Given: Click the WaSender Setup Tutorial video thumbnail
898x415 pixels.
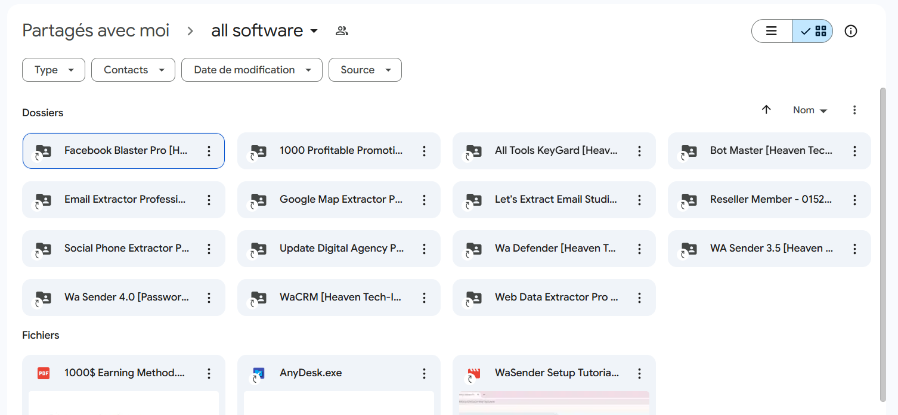Looking at the screenshot, I should pos(554,403).
